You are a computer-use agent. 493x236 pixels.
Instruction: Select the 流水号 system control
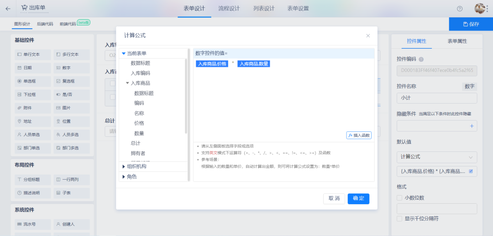(33, 225)
